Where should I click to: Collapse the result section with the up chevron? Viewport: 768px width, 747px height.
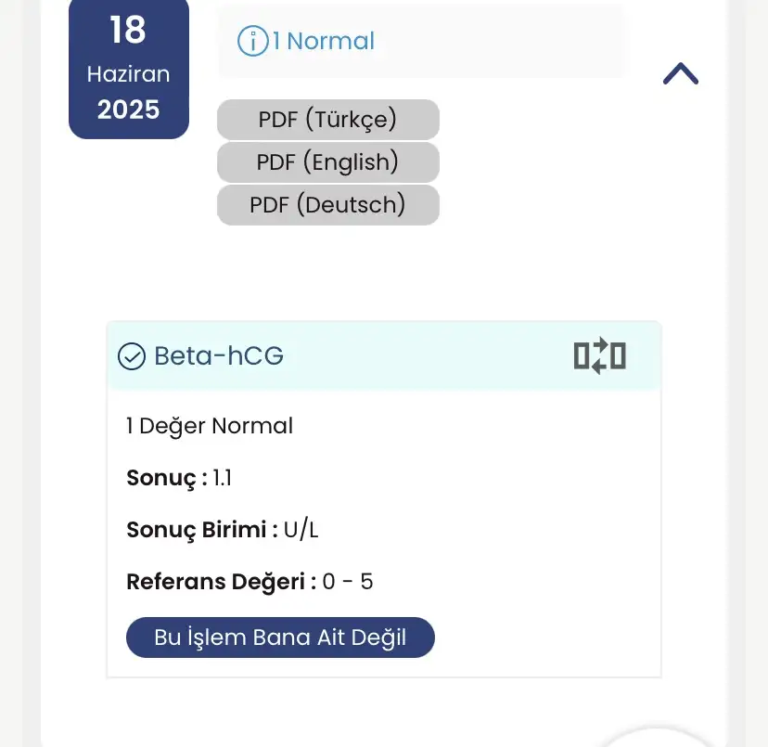click(681, 74)
